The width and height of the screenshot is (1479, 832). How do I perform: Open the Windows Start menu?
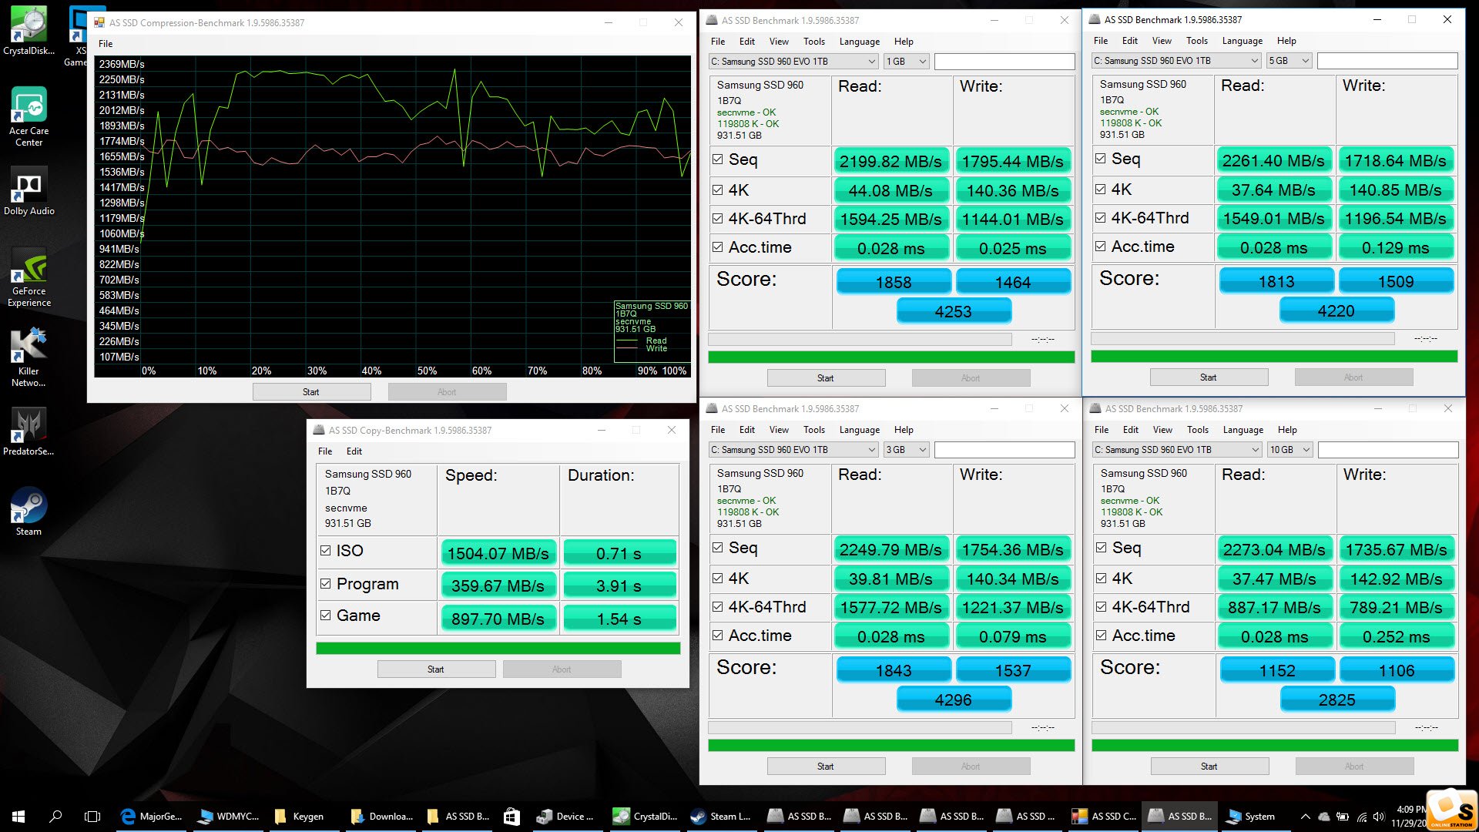coord(18,817)
